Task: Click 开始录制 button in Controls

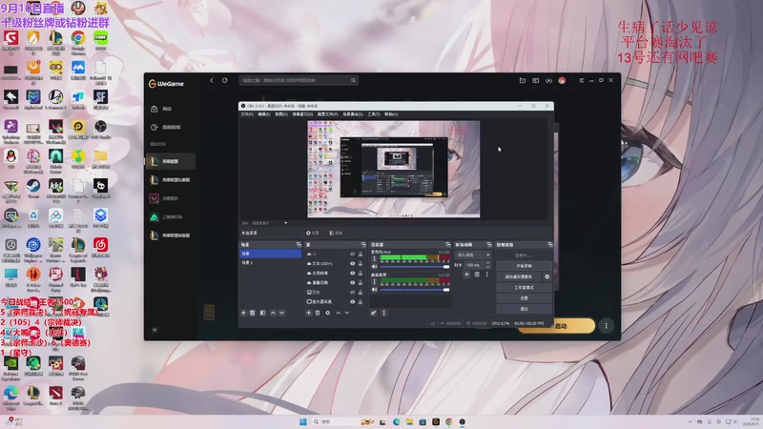Action: 524,266
